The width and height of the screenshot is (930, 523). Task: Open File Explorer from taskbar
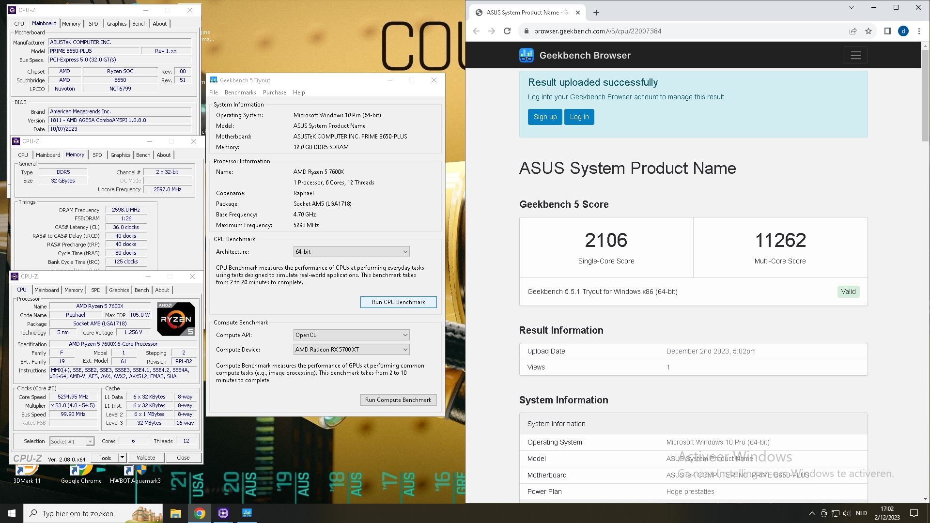(176, 513)
